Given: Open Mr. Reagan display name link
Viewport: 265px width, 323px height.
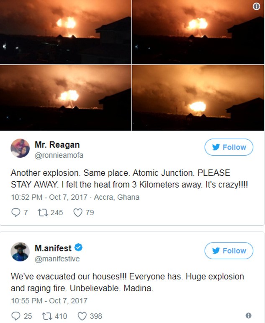Looking at the screenshot, I should (x=57, y=145).
